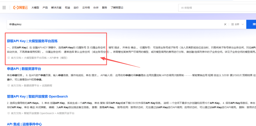Clear the search text with X icon
The height and width of the screenshot is (126, 256).
pos(225,24)
